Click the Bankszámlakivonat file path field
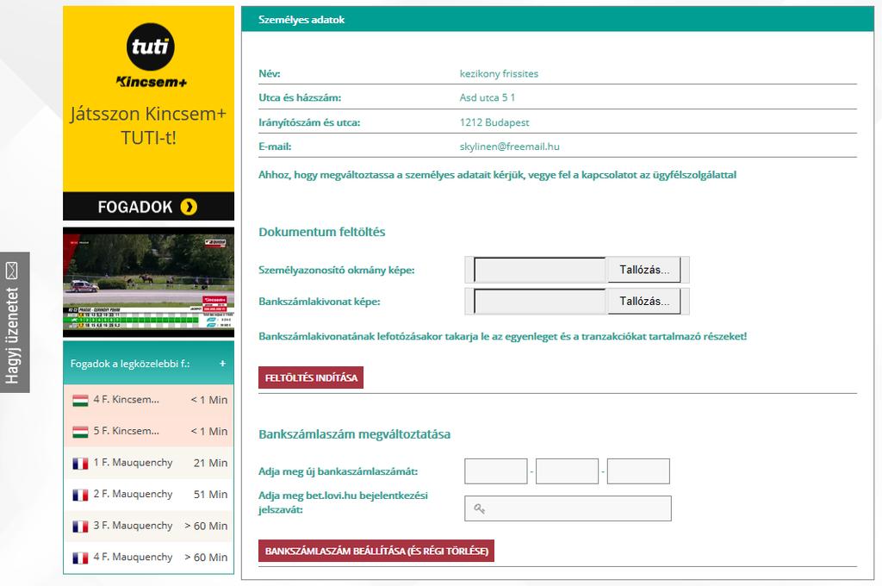Viewport: 882px width, 586px height. coord(540,301)
